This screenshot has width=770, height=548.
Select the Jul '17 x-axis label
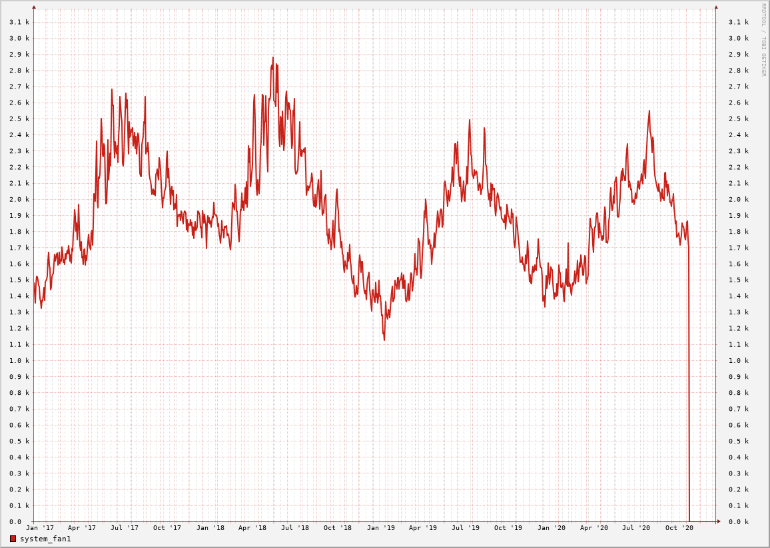pyautogui.click(x=125, y=528)
